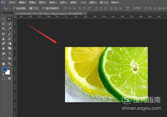Open the 帮助(H) menu
The height and width of the screenshot is (117, 167).
coord(115,3)
